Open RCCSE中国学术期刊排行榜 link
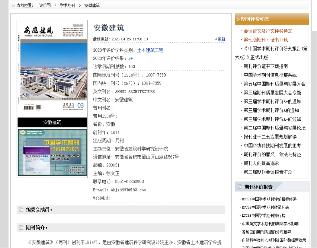The width and height of the screenshot is (317, 248). [x=263, y=216]
